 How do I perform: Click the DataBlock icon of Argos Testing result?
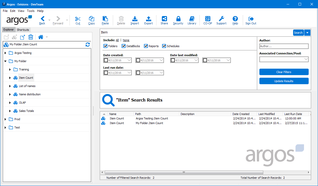(x=103, y=118)
